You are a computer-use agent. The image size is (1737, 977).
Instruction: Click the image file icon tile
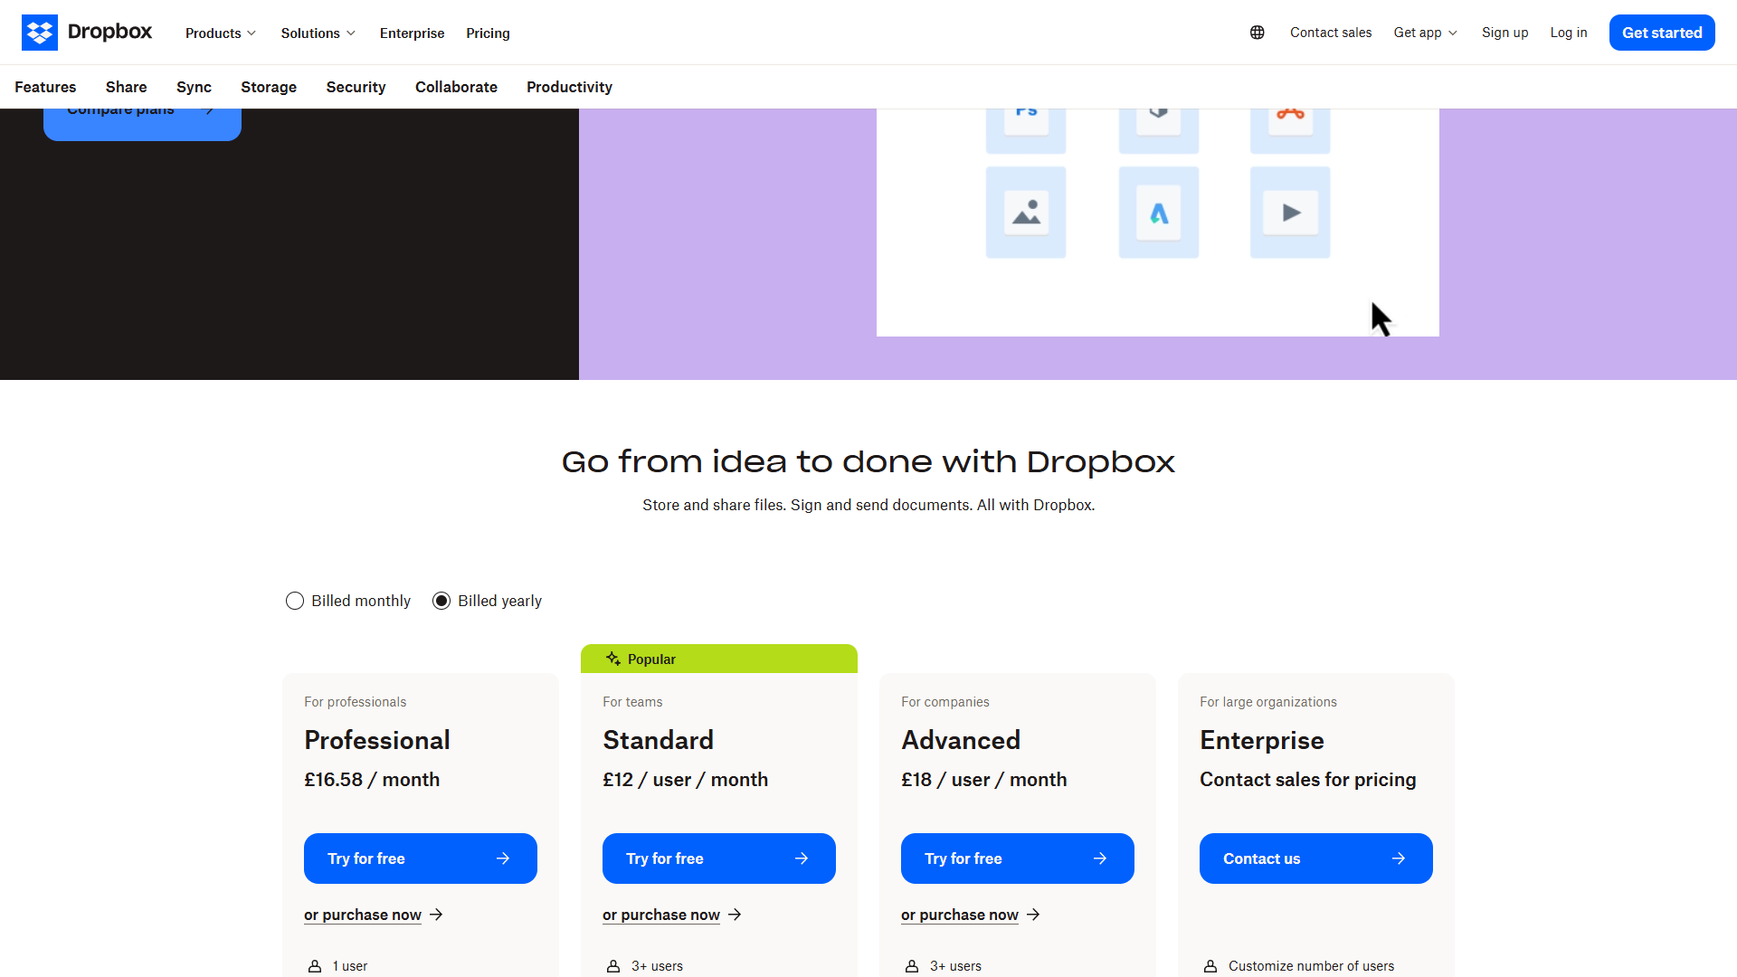pyautogui.click(x=1026, y=213)
